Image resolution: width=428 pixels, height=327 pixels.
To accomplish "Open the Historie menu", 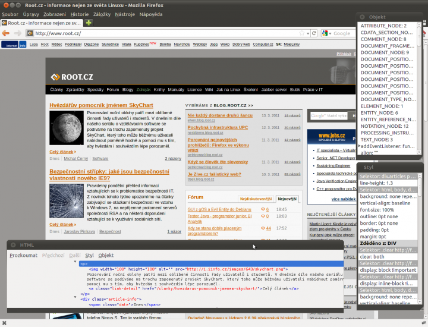I will (80, 14).
